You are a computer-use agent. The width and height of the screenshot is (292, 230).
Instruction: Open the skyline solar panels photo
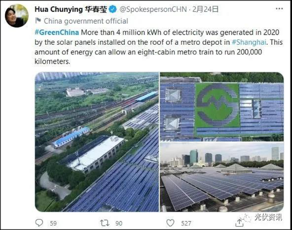pyautogui.click(x=222, y=177)
